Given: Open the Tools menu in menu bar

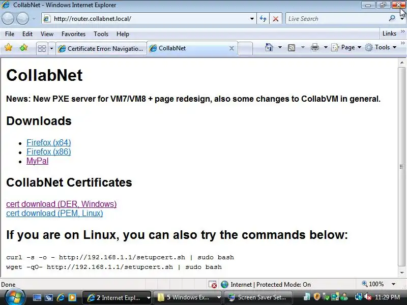Looking at the screenshot, I should point(101,34).
